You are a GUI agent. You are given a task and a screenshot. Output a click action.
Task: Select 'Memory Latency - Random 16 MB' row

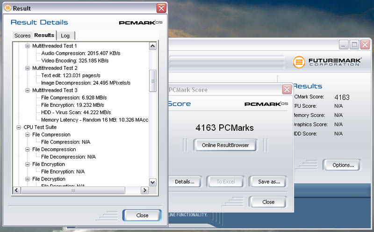(94, 120)
